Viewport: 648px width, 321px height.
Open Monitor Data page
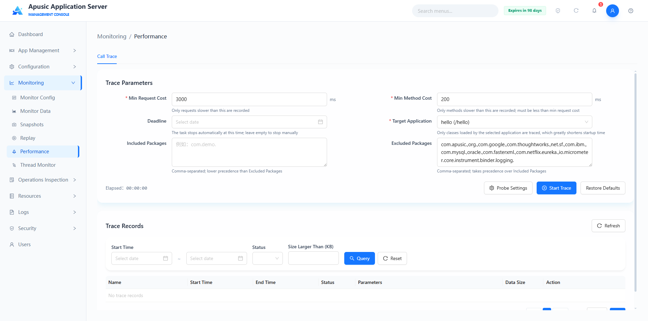43,111
